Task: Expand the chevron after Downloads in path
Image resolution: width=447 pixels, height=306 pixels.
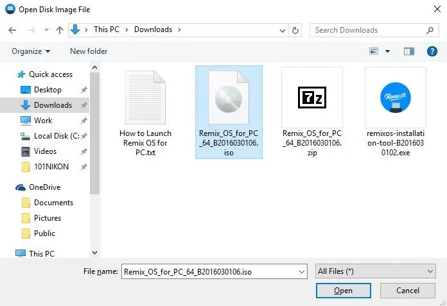Action: click(x=179, y=30)
